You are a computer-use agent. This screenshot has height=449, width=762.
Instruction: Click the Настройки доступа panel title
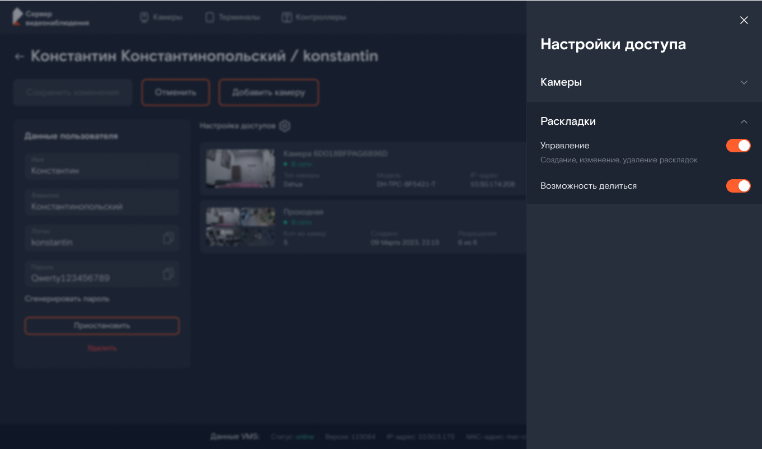coord(613,44)
